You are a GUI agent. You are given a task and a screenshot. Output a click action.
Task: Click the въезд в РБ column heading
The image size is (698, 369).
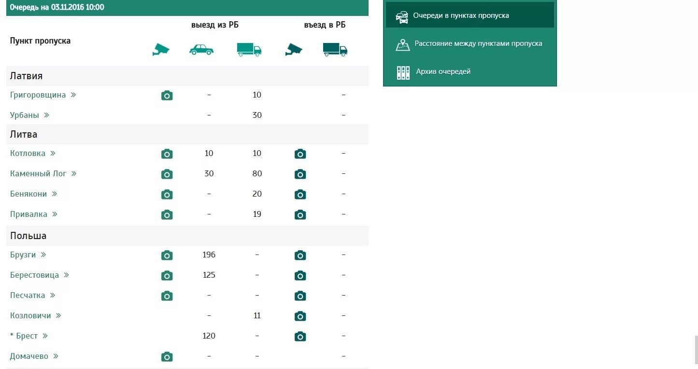(325, 25)
